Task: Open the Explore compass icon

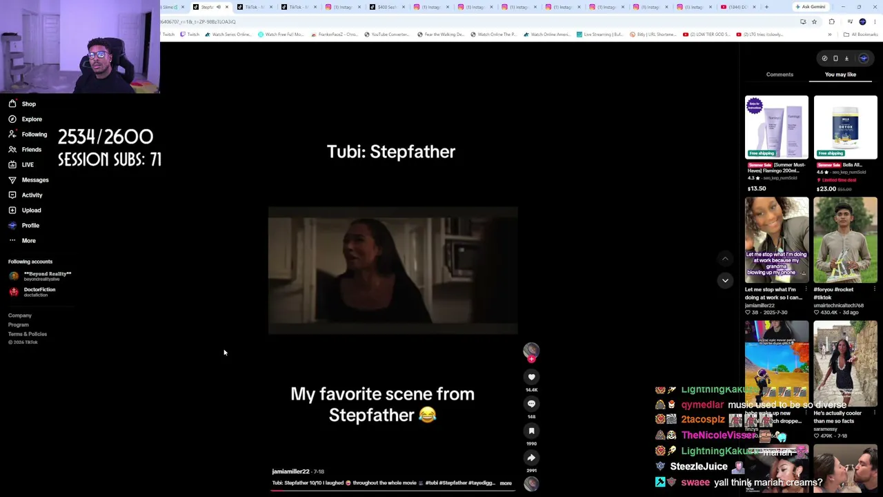Action: pos(12,119)
